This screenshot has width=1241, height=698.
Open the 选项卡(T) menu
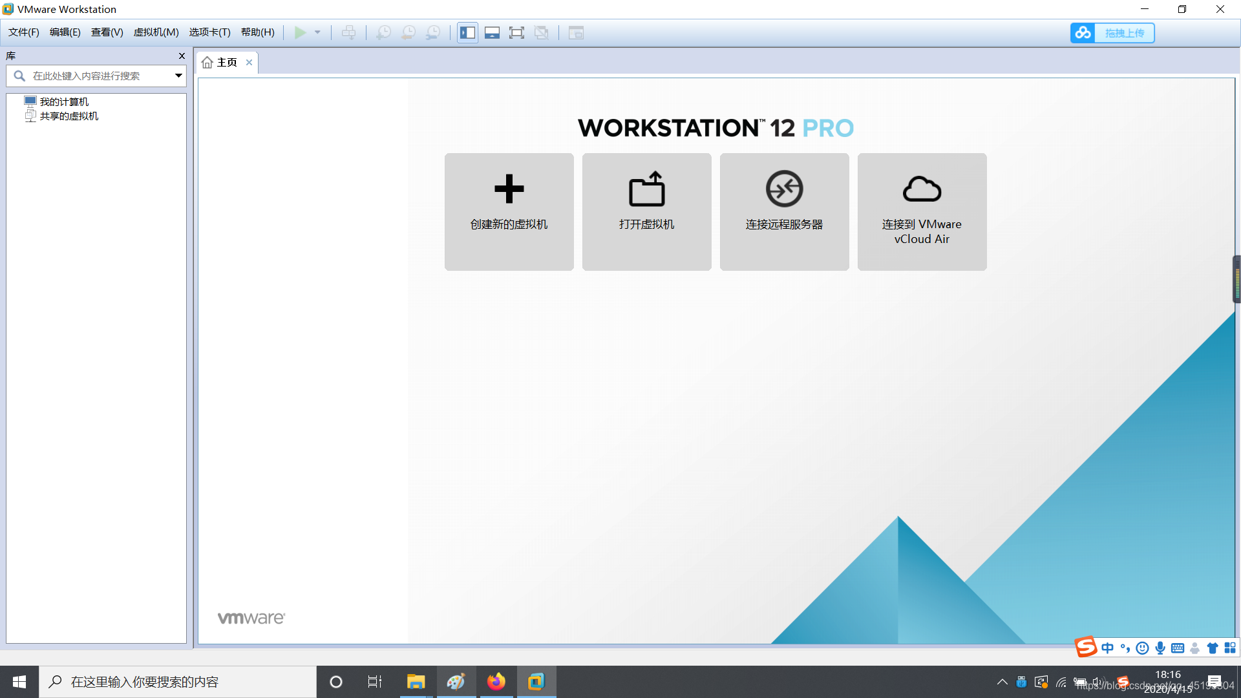coord(210,32)
